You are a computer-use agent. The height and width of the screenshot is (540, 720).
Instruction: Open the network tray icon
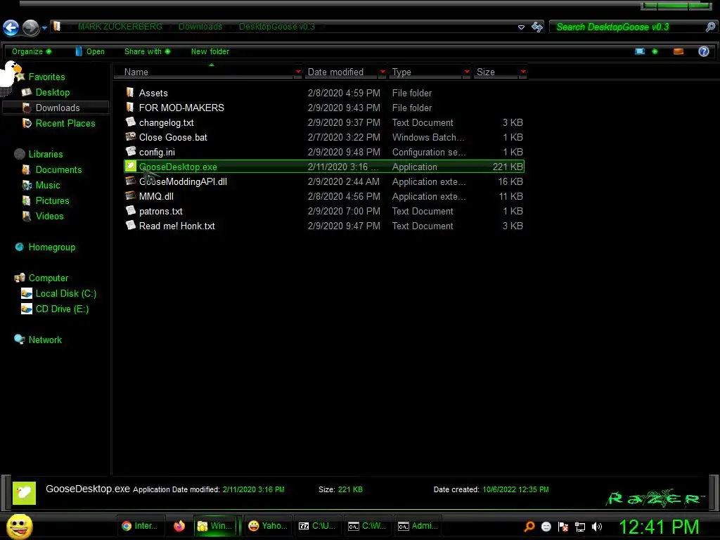coord(580,527)
